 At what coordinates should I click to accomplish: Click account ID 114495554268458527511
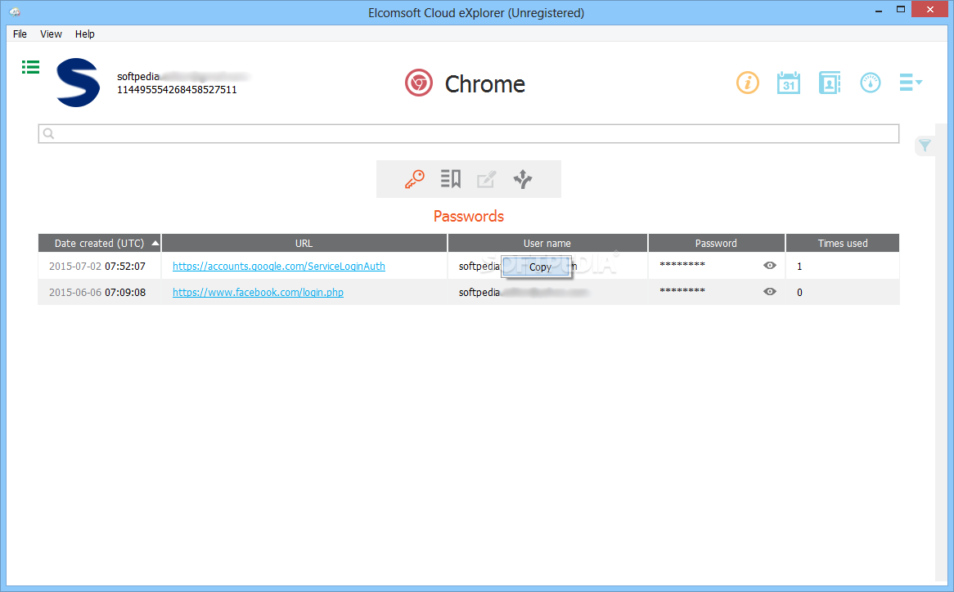(x=177, y=90)
